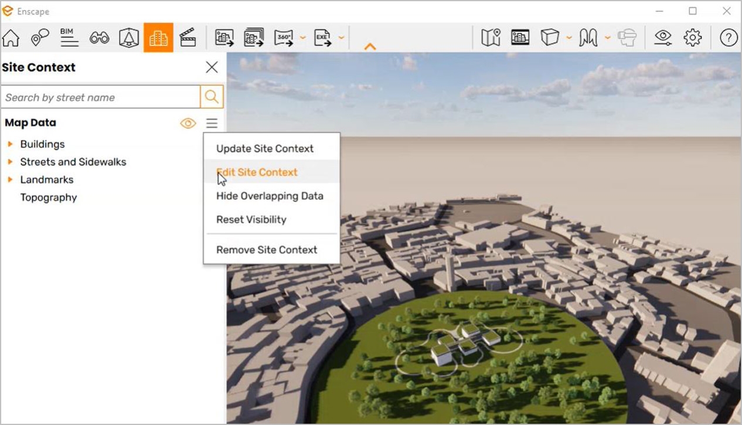Enable the VR headset mode
This screenshot has height=425, width=742.
coord(627,37)
